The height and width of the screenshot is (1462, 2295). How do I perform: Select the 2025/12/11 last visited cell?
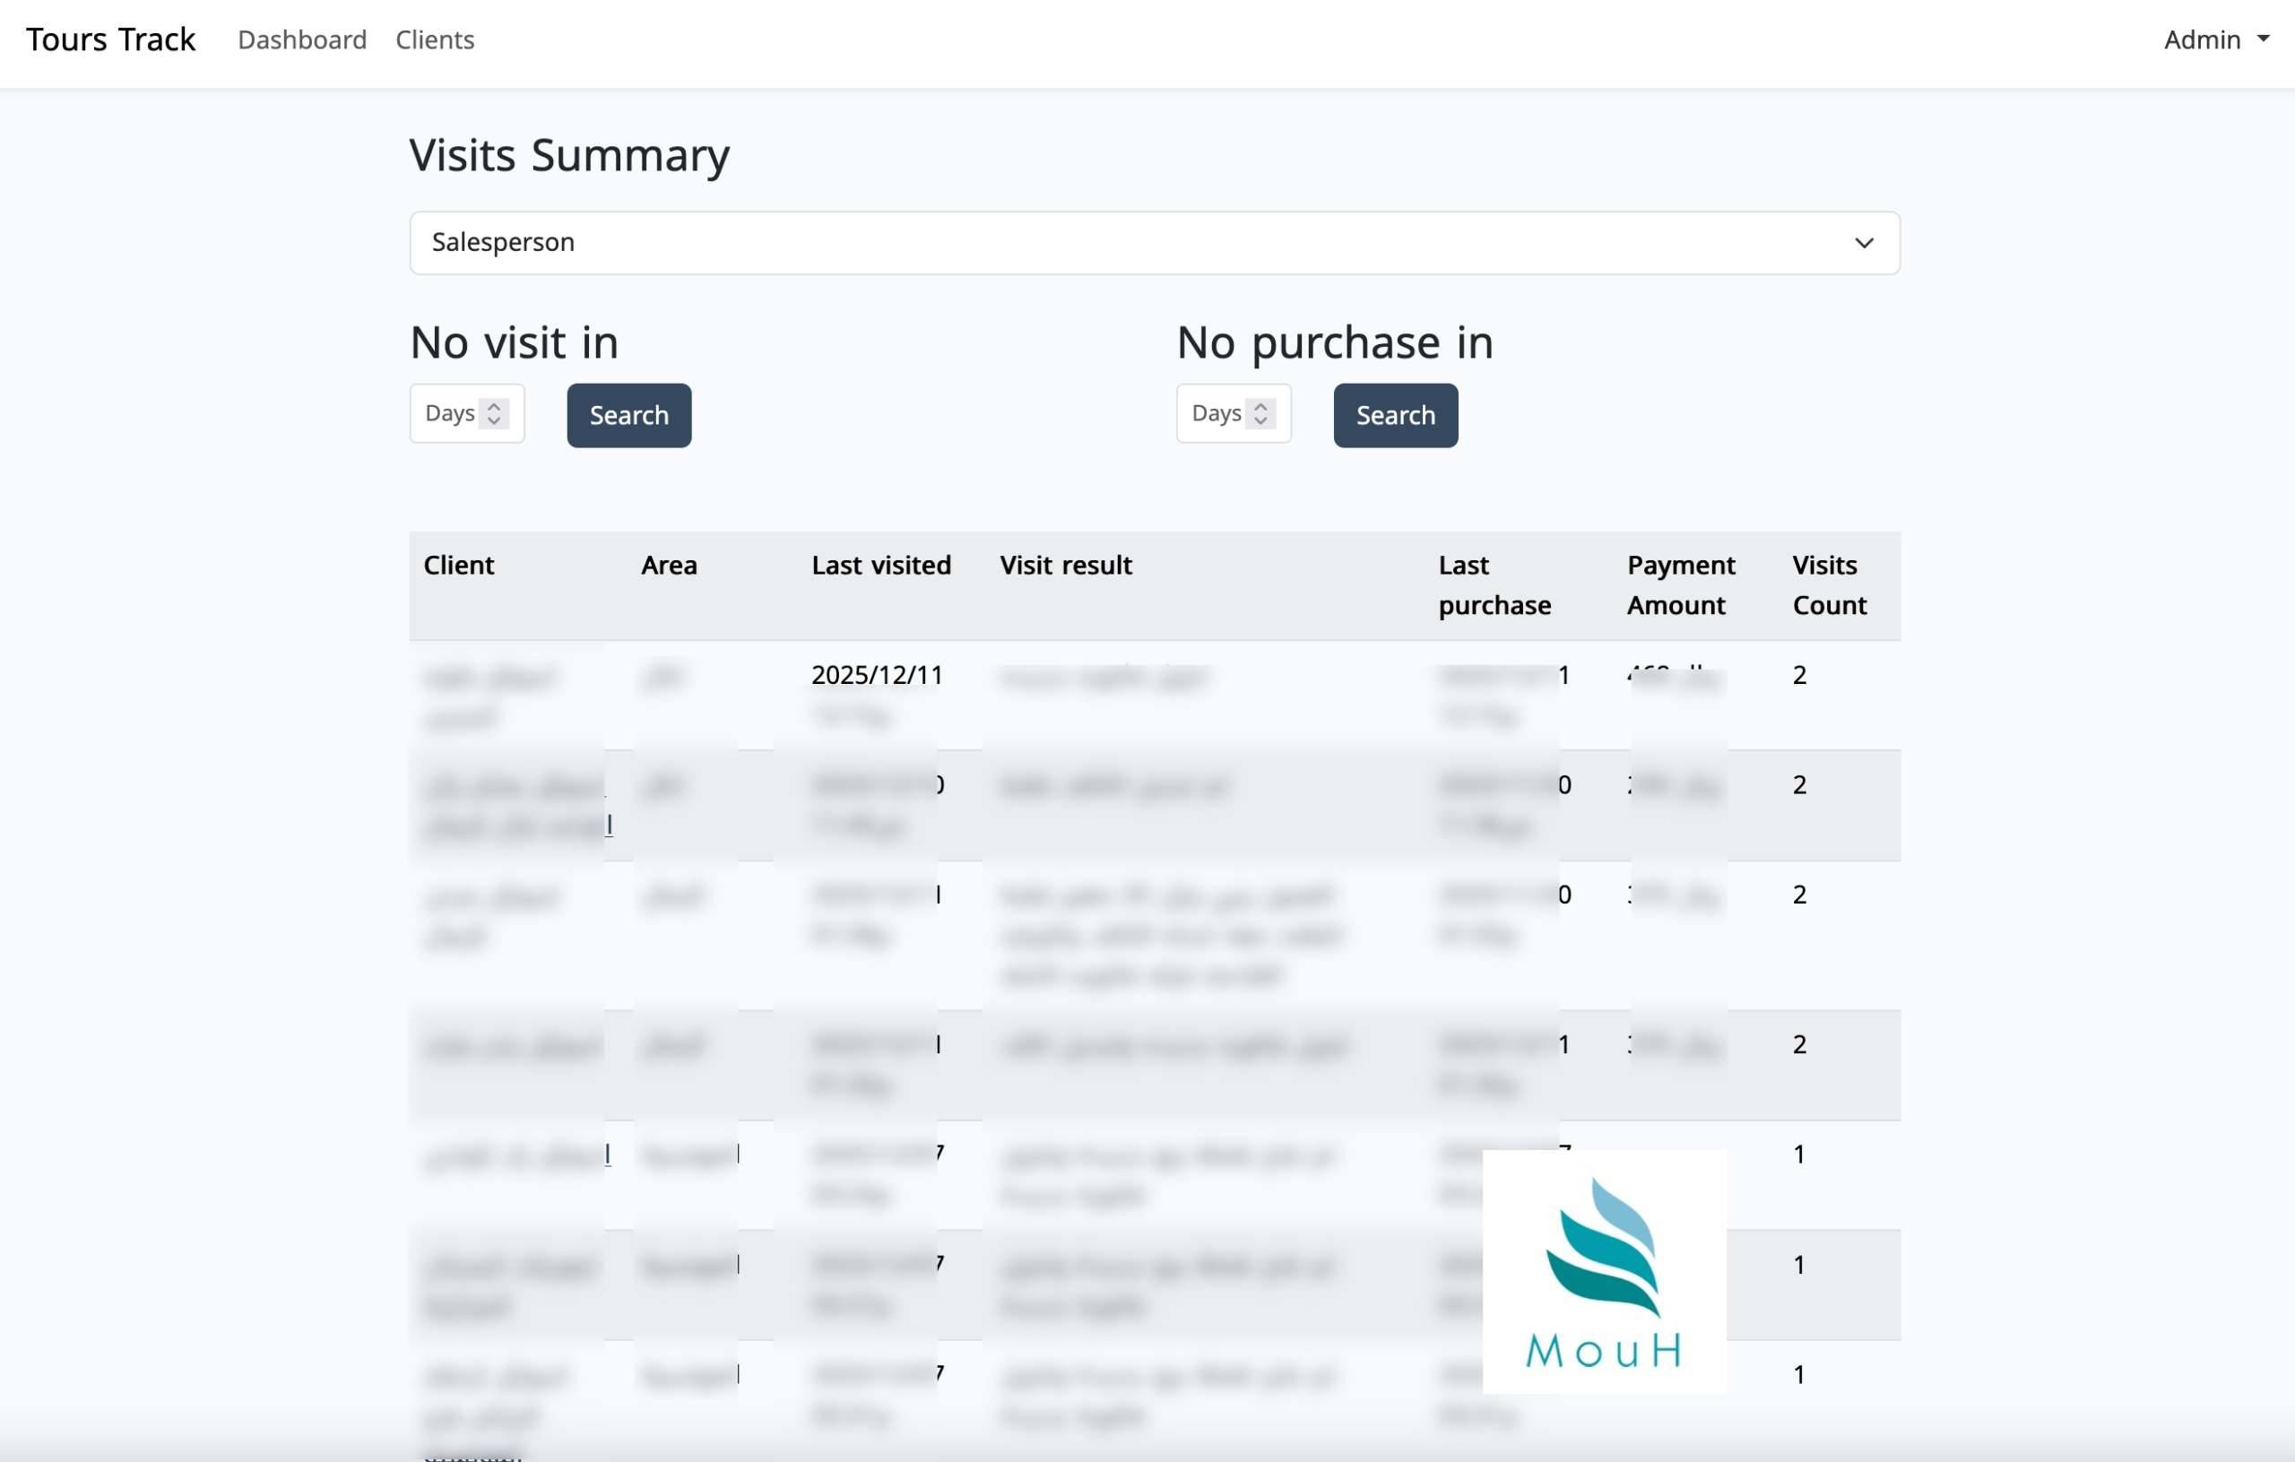(876, 675)
